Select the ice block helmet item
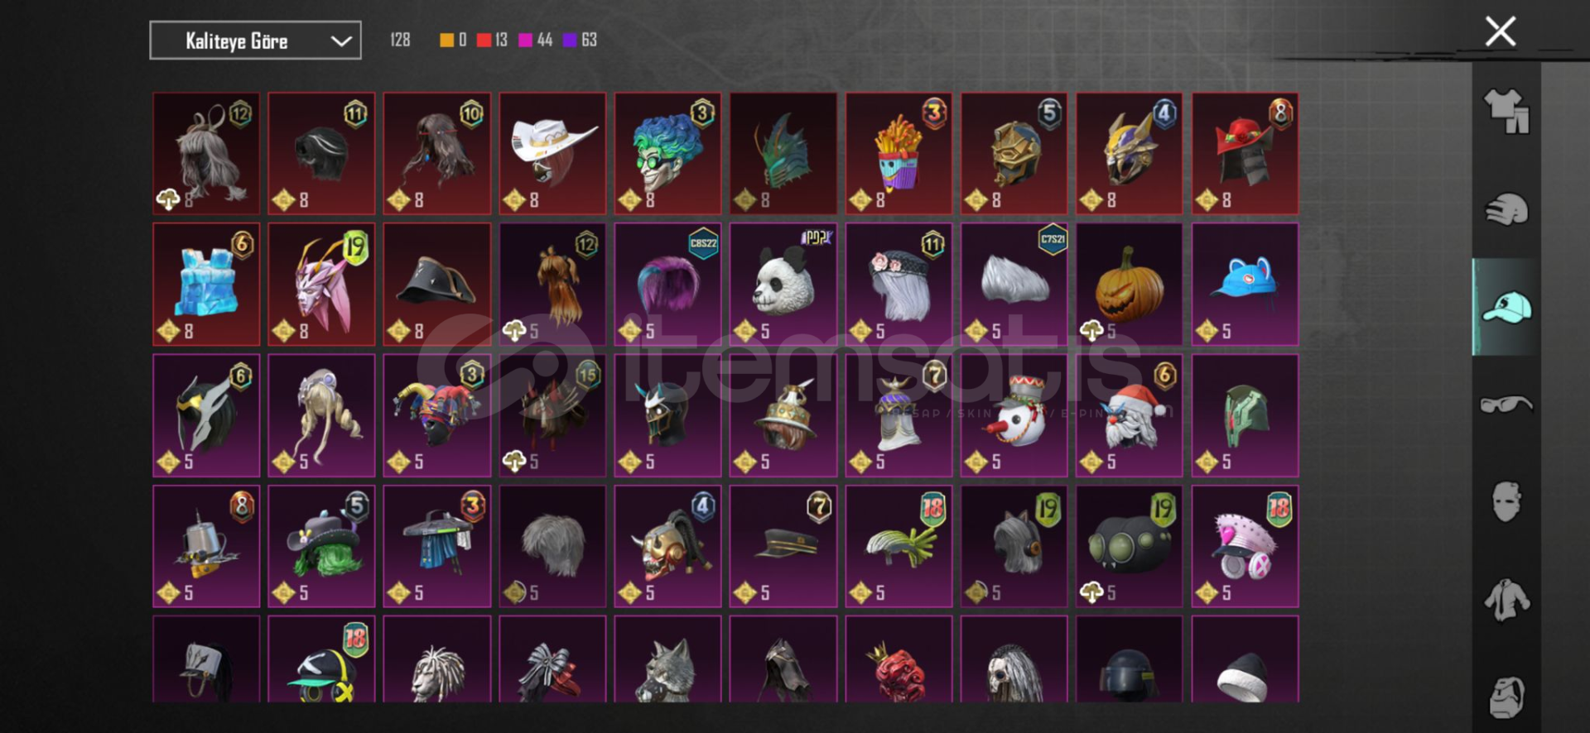1590x733 pixels. [206, 284]
